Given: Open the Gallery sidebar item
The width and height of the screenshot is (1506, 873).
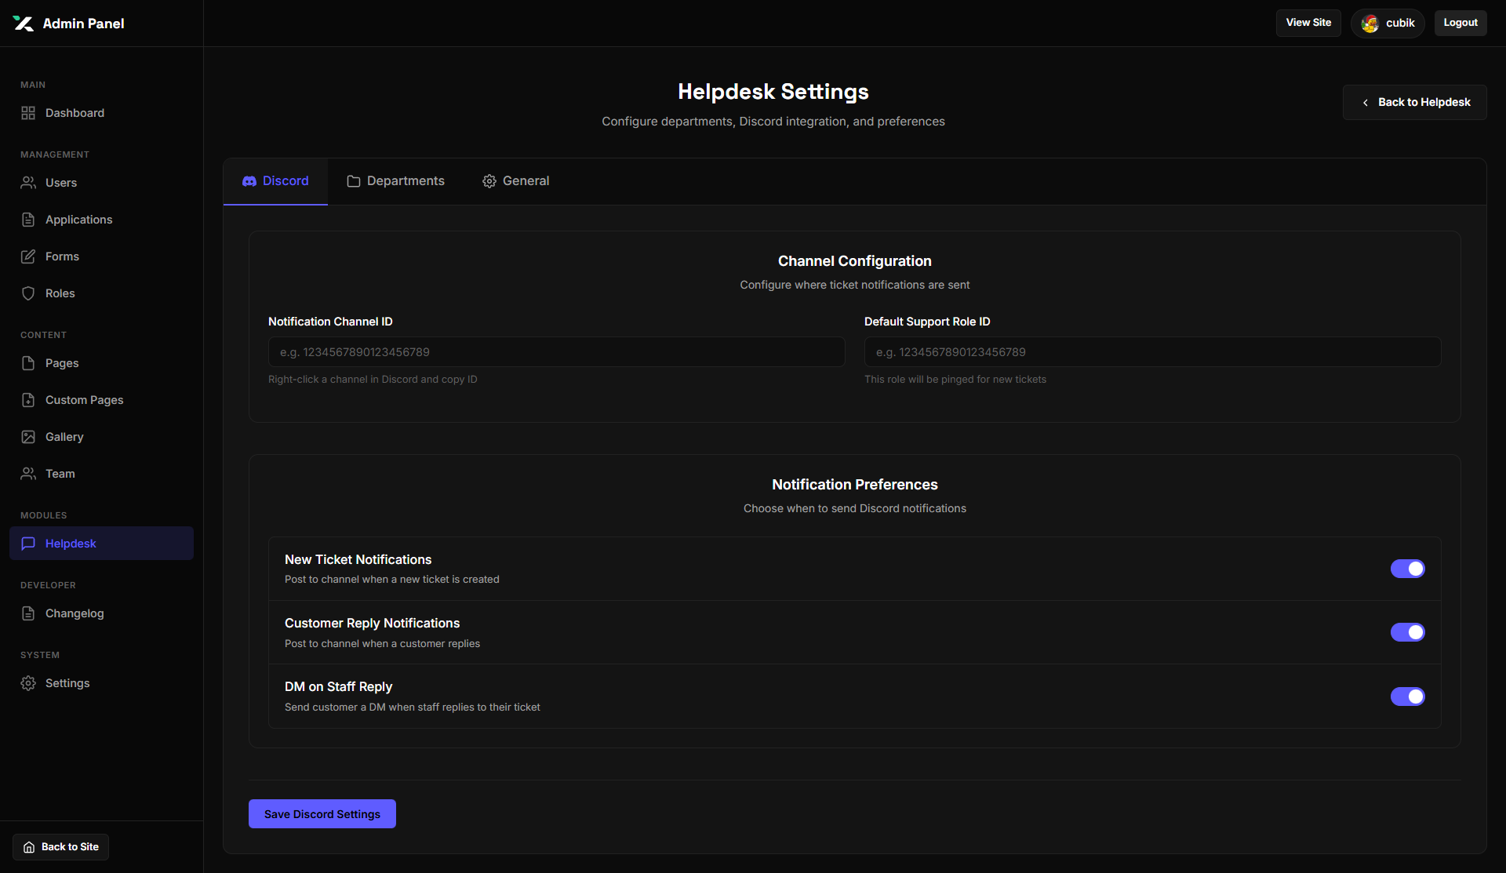Looking at the screenshot, I should pos(101,437).
